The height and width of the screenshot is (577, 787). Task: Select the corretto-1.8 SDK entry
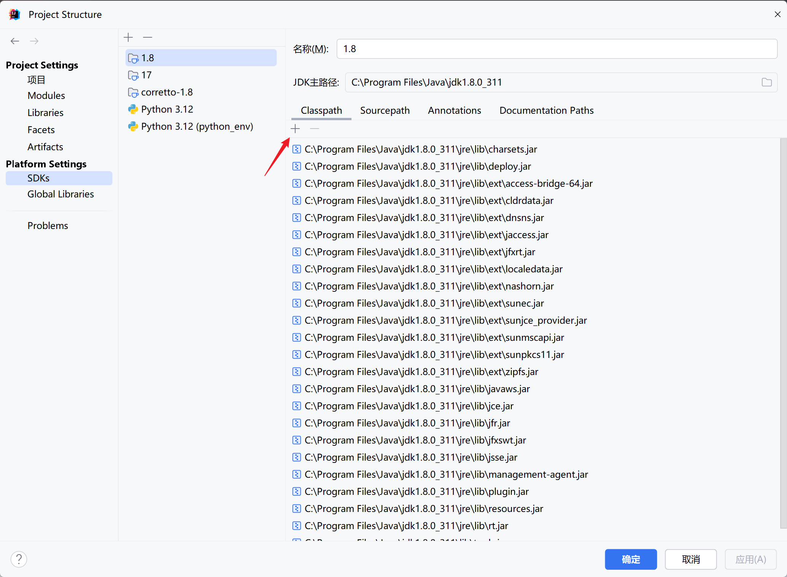pyautogui.click(x=167, y=92)
